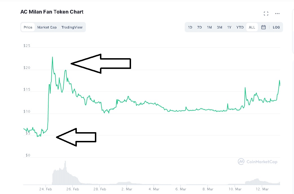Viewport: 294px width, 194px height.
Task: Open fullscreen chart view icon
Action: tap(266, 14)
